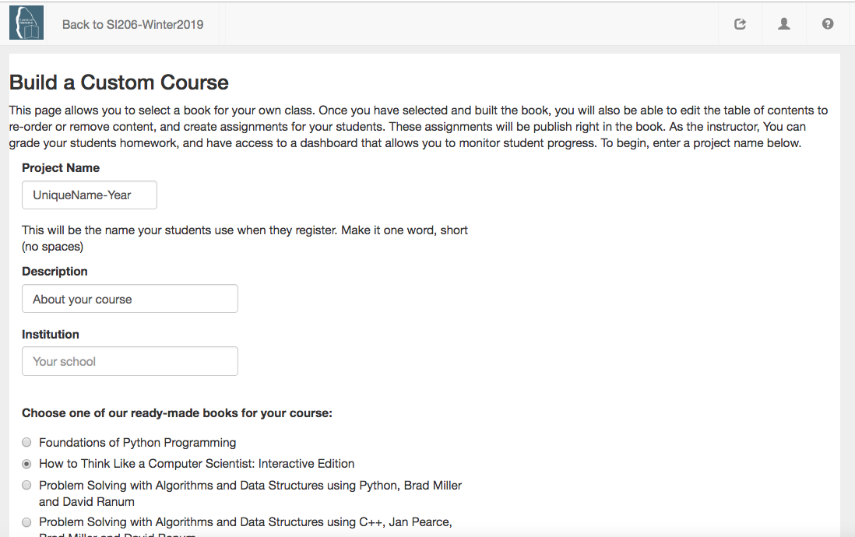This screenshot has width=855, height=537.
Task: Select Foundations of Python Programming radio button
Action: pos(26,442)
